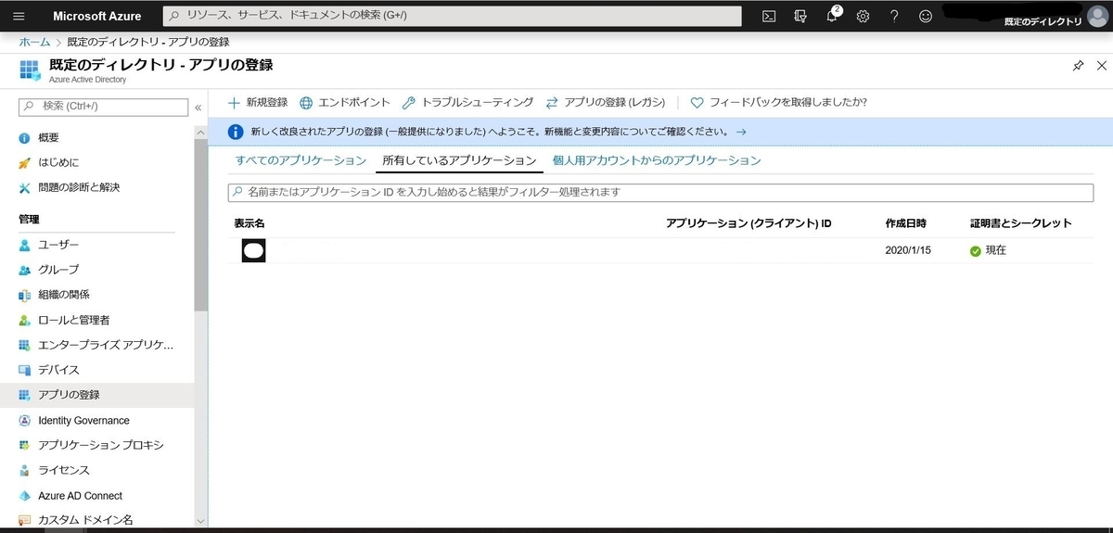Pin this blade with the pin icon
This screenshot has height=533, width=1113.
point(1077,66)
